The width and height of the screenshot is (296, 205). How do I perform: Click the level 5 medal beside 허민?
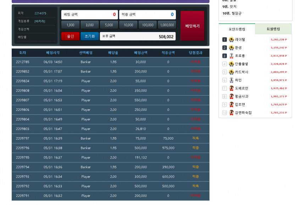click(231, 80)
